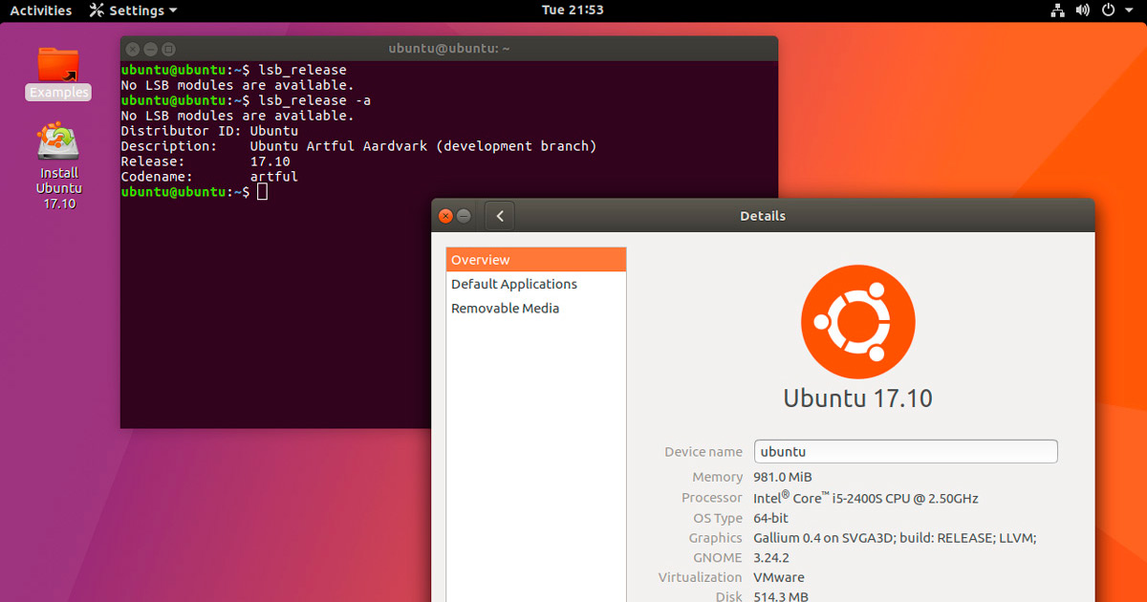Select the Removable Media section

(505, 308)
